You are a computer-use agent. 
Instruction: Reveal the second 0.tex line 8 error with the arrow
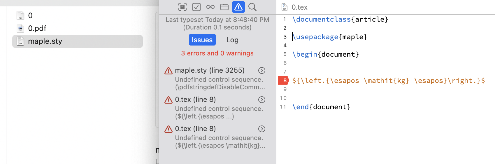[x=262, y=129]
